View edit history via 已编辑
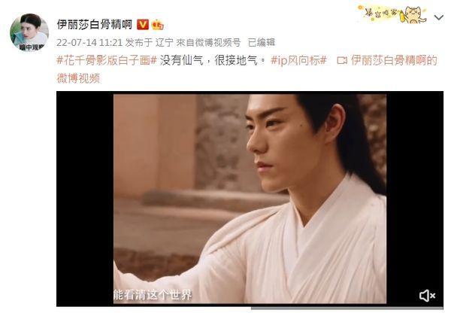451x316 pixels. [262, 43]
